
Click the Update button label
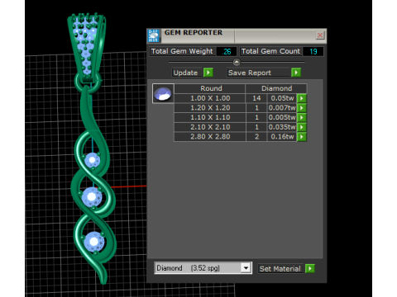pos(185,73)
